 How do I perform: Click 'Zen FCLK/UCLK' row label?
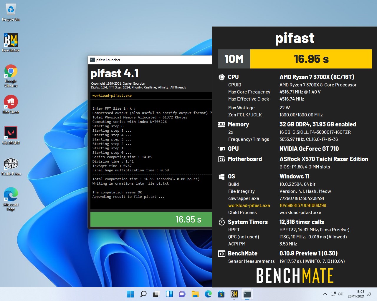pos(245,115)
